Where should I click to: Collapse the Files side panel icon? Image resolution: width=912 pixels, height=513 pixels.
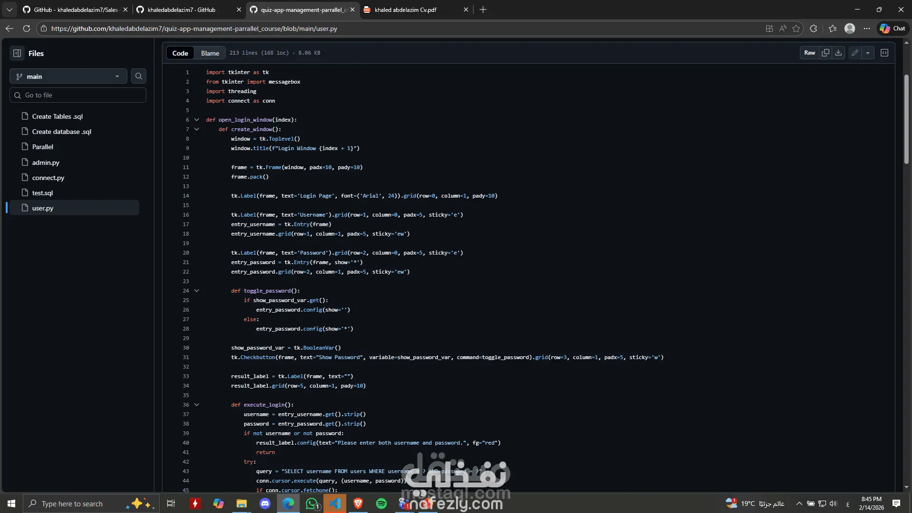17,53
